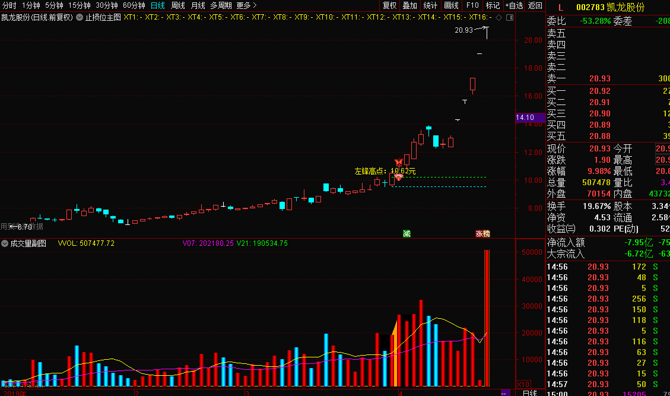Click the 14:57 trade tick row

[x=608, y=385]
